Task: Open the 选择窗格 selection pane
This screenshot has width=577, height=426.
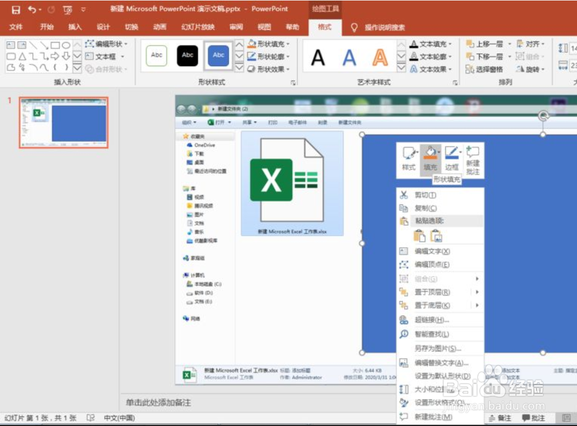Action: click(484, 69)
